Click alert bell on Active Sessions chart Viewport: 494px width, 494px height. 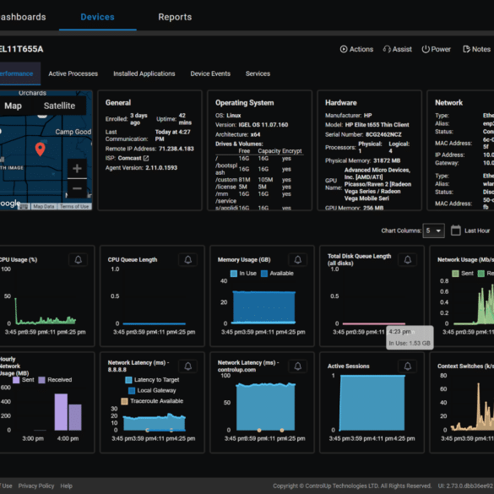(407, 366)
